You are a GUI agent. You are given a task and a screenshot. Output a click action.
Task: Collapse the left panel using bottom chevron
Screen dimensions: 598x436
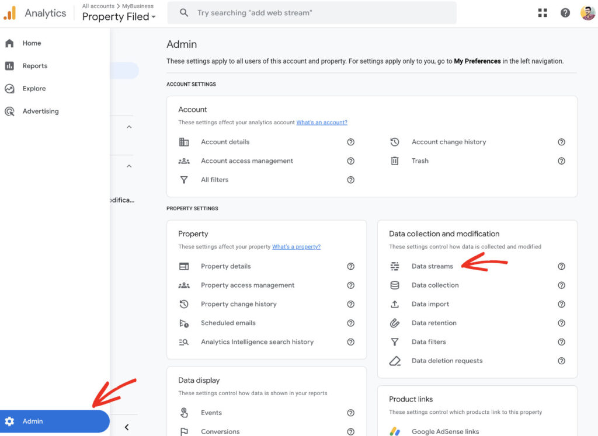tap(127, 427)
